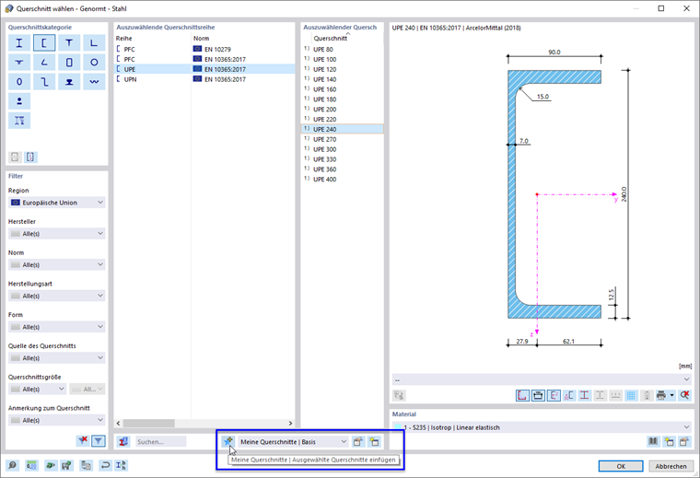Open the Anmerkung zum Querschnitt dropdown
700x478 pixels.
tap(57, 420)
